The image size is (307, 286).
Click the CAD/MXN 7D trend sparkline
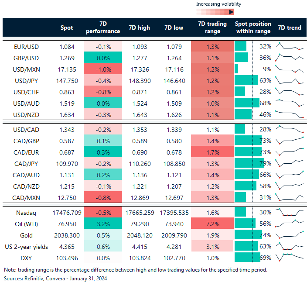point(289,197)
